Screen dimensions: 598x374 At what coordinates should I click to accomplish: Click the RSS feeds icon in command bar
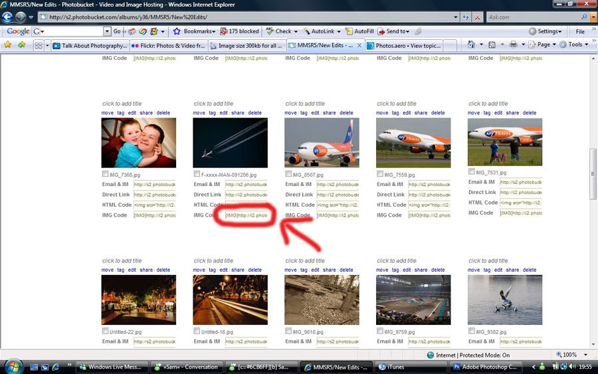coord(492,45)
